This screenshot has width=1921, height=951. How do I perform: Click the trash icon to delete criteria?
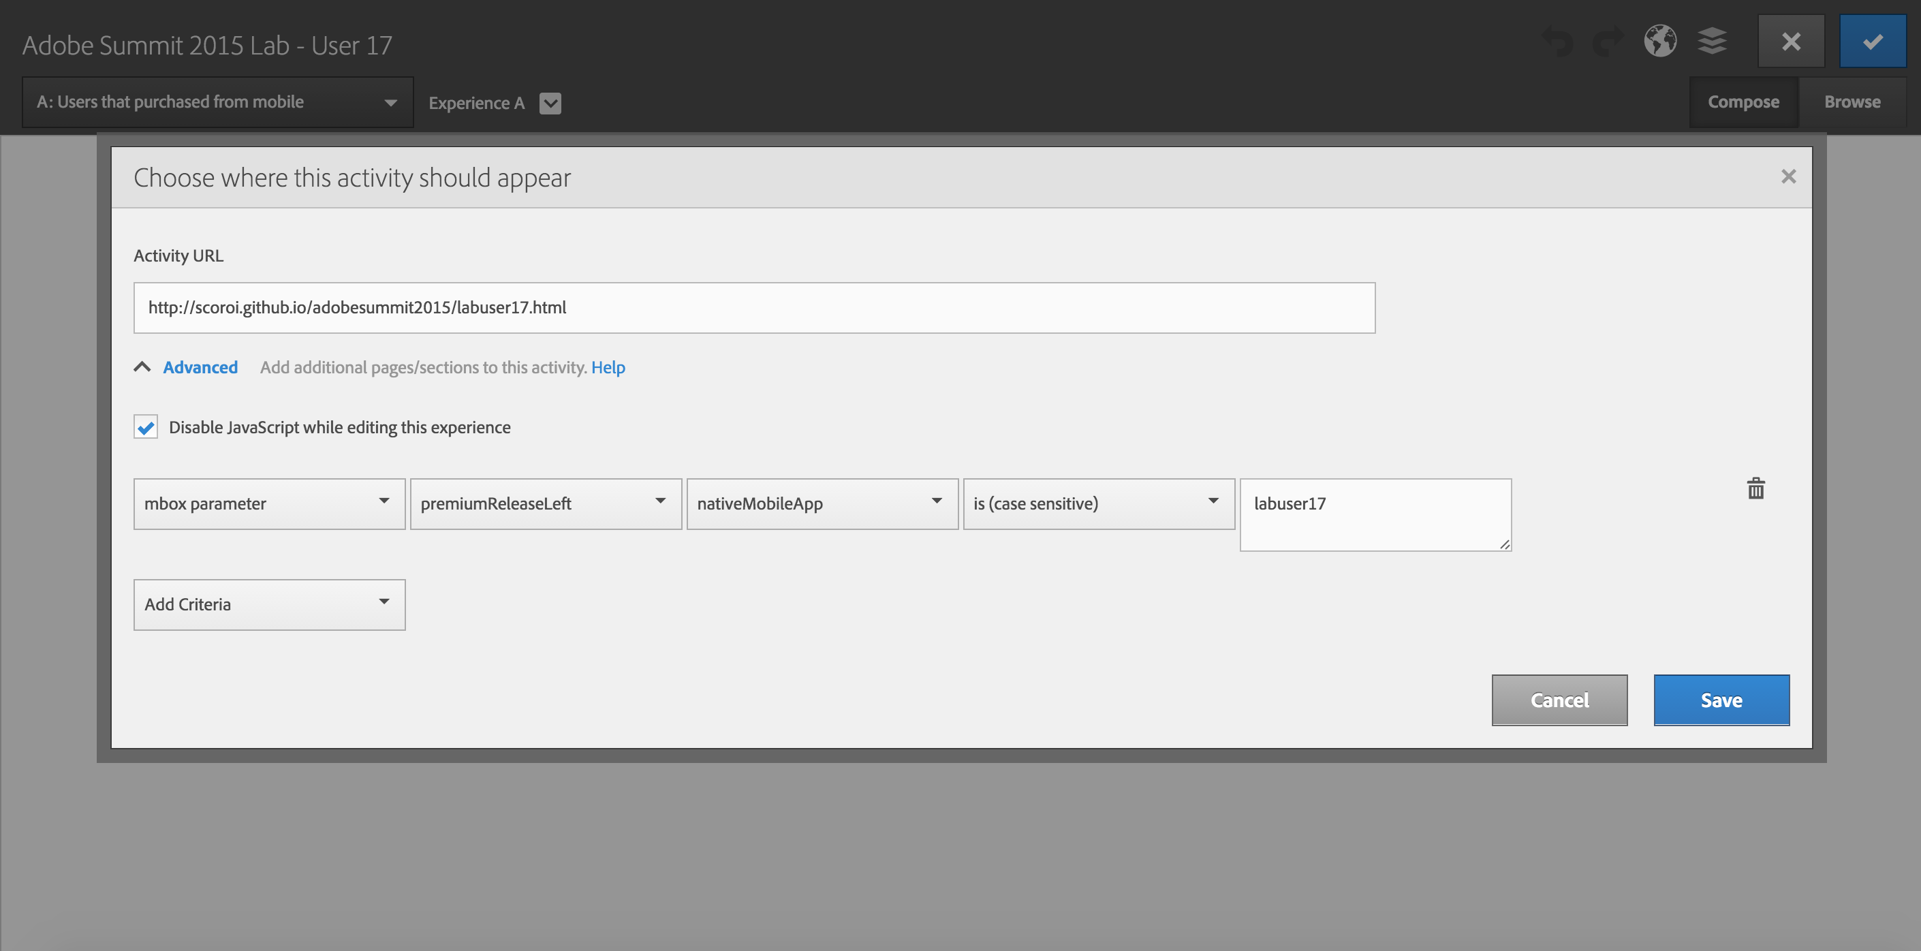coord(1755,489)
